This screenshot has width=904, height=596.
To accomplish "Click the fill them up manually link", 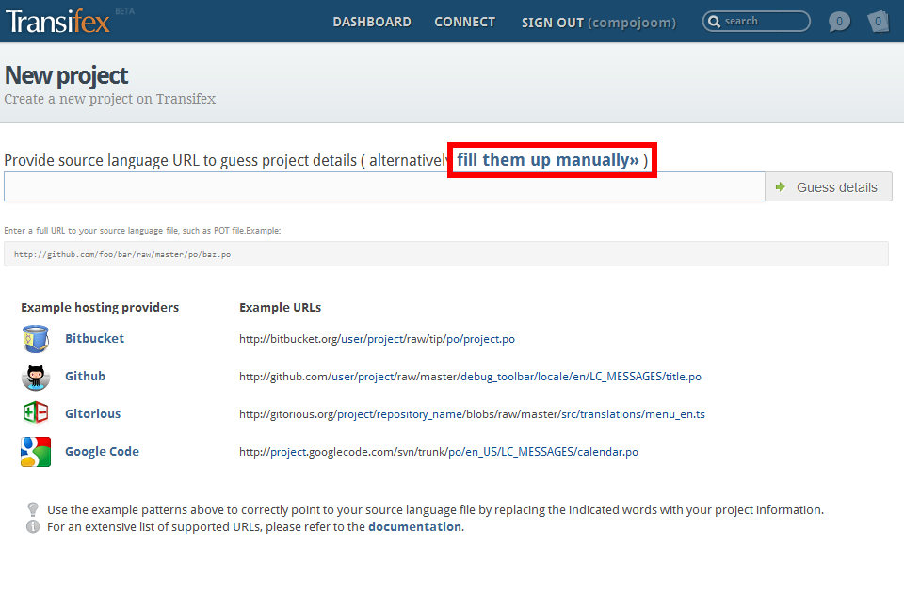I will click(x=548, y=160).
